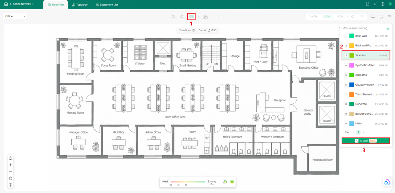Select the 5 GHz band
Image resolution: width=395 pixels, height=193 pixels.
pyautogui.click(x=328, y=16)
